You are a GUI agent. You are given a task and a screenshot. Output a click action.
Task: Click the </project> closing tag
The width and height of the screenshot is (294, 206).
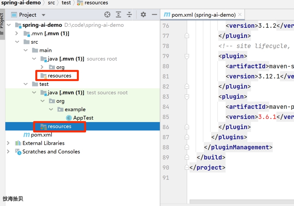pyautogui.click(x=207, y=167)
